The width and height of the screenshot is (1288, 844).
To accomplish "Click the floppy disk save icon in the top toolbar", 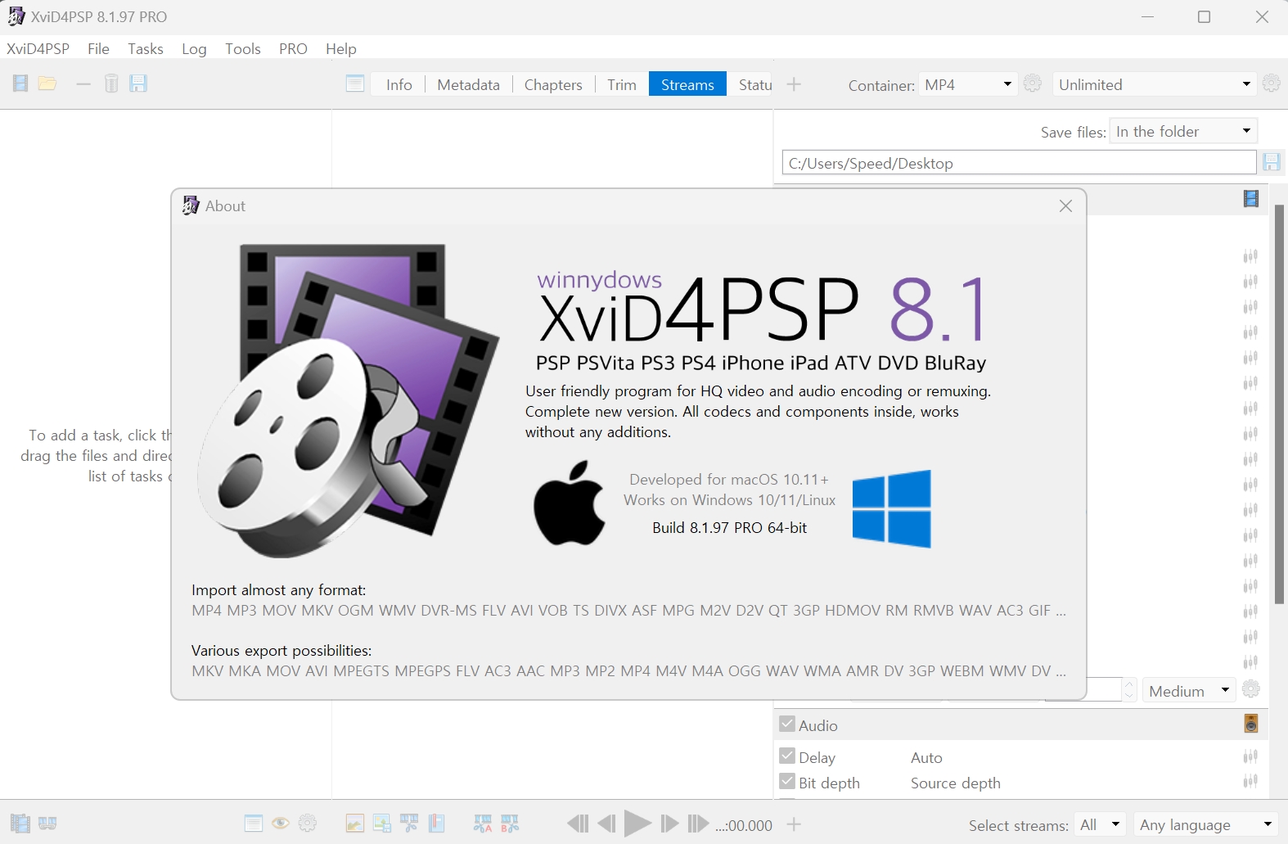I will [138, 83].
